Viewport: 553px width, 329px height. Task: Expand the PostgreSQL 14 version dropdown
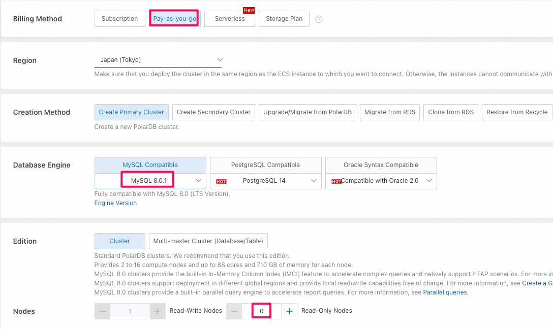[265, 181]
